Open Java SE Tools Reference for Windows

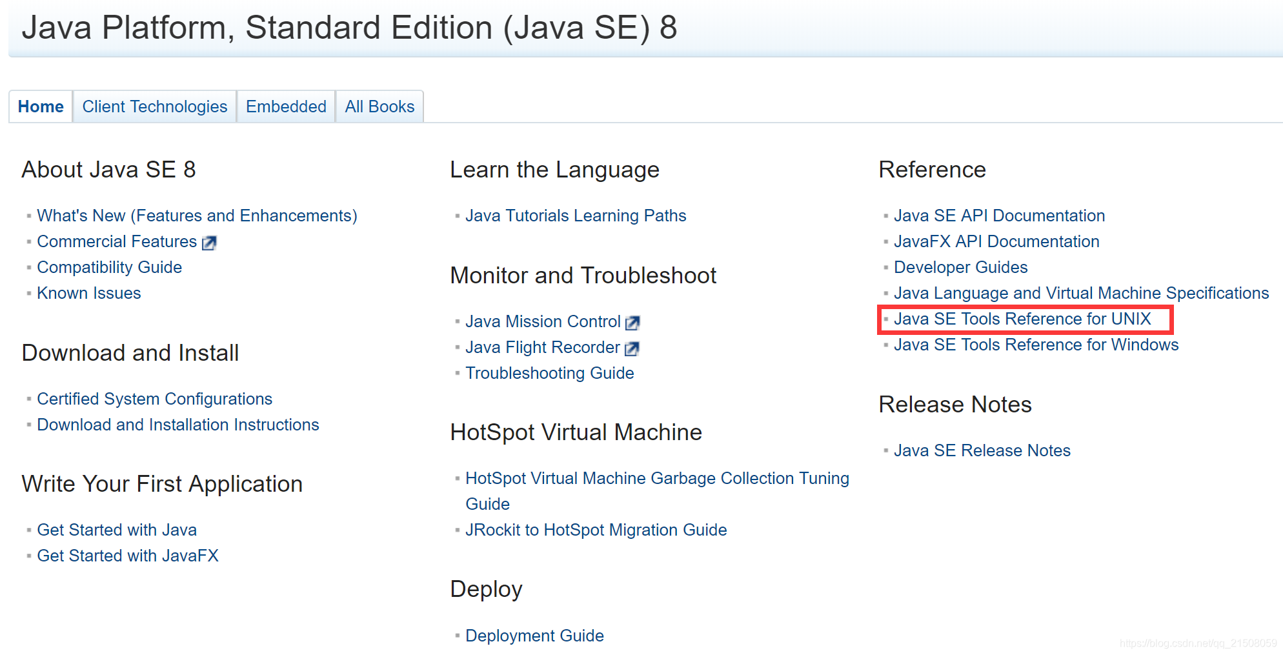point(1036,345)
